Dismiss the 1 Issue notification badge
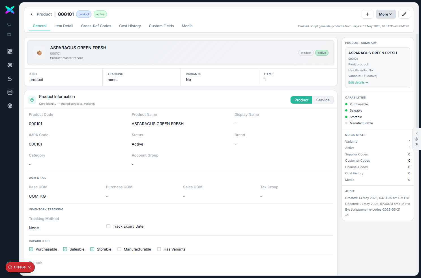 coord(29,267)
